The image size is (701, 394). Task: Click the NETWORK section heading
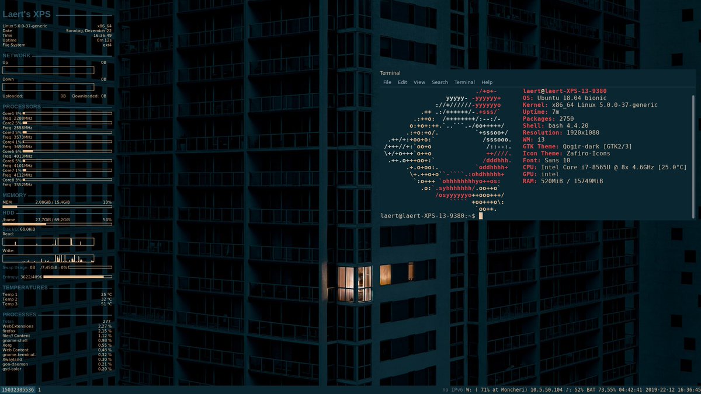(16, 55)
